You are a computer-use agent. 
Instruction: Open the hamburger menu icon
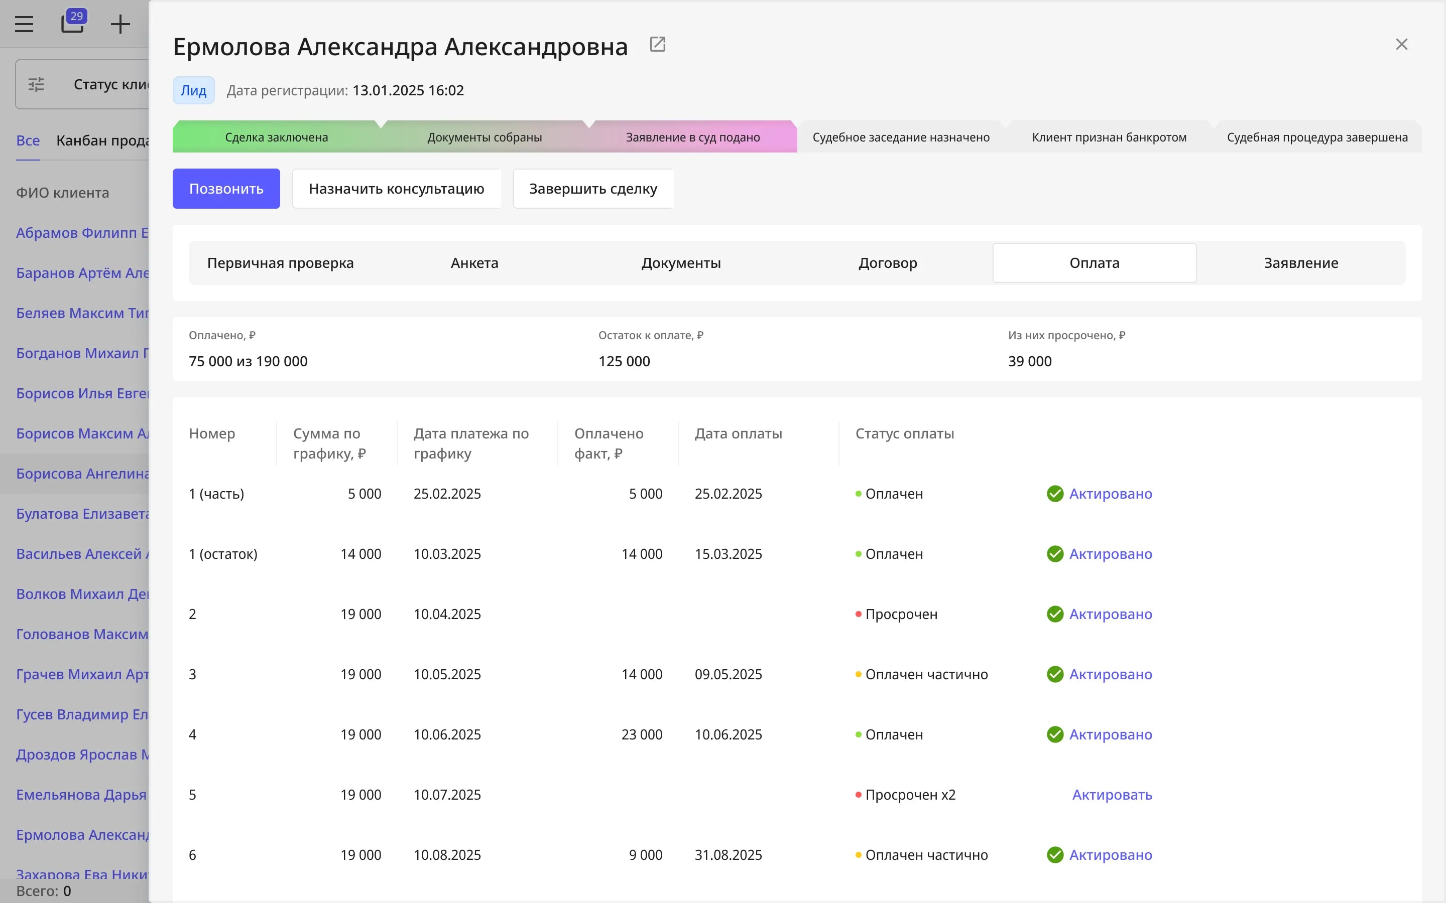tap(24, 24)
